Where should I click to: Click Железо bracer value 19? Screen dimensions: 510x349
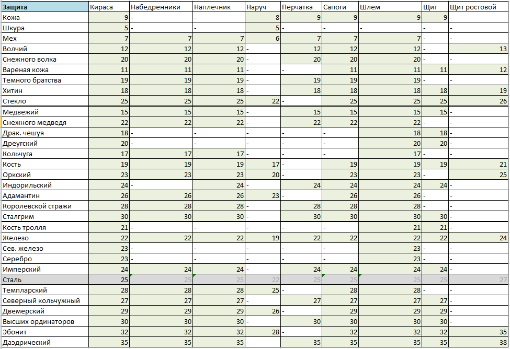click(263, 238)
